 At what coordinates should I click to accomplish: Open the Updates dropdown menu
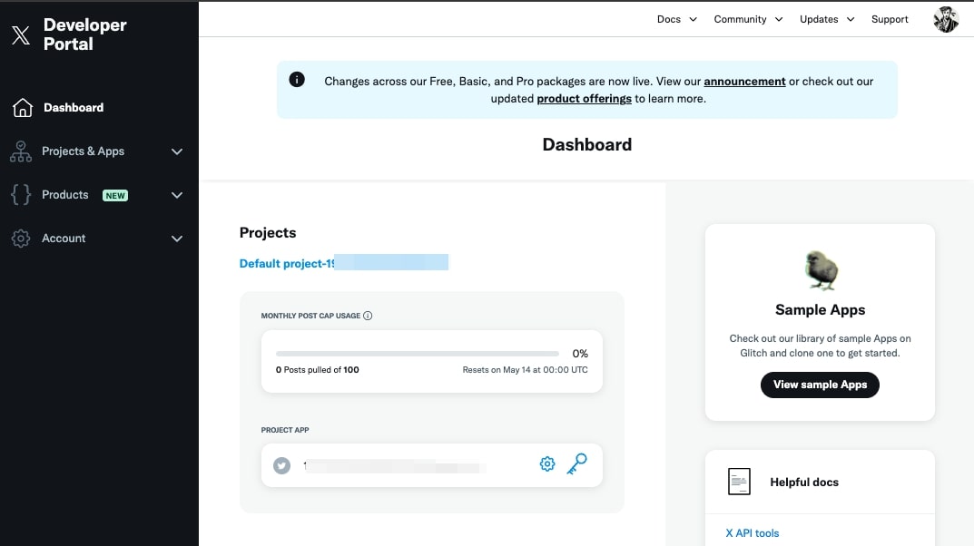(828, 19)
